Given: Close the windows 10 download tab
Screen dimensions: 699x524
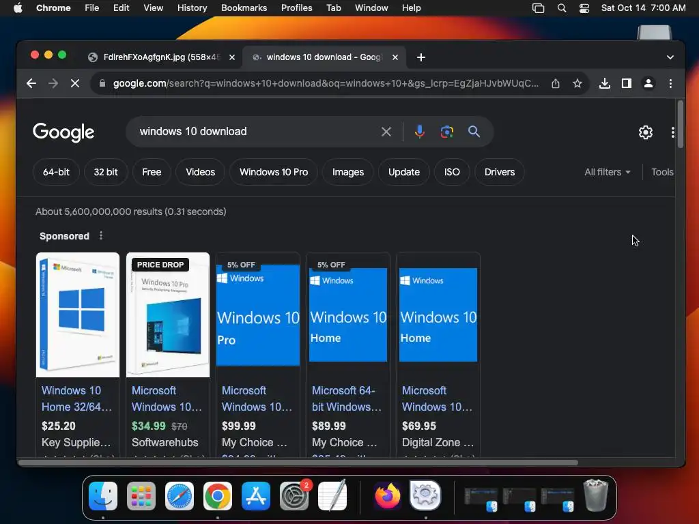Looking at the screenshot, I should pyautogui.click(x=395, y=57).
